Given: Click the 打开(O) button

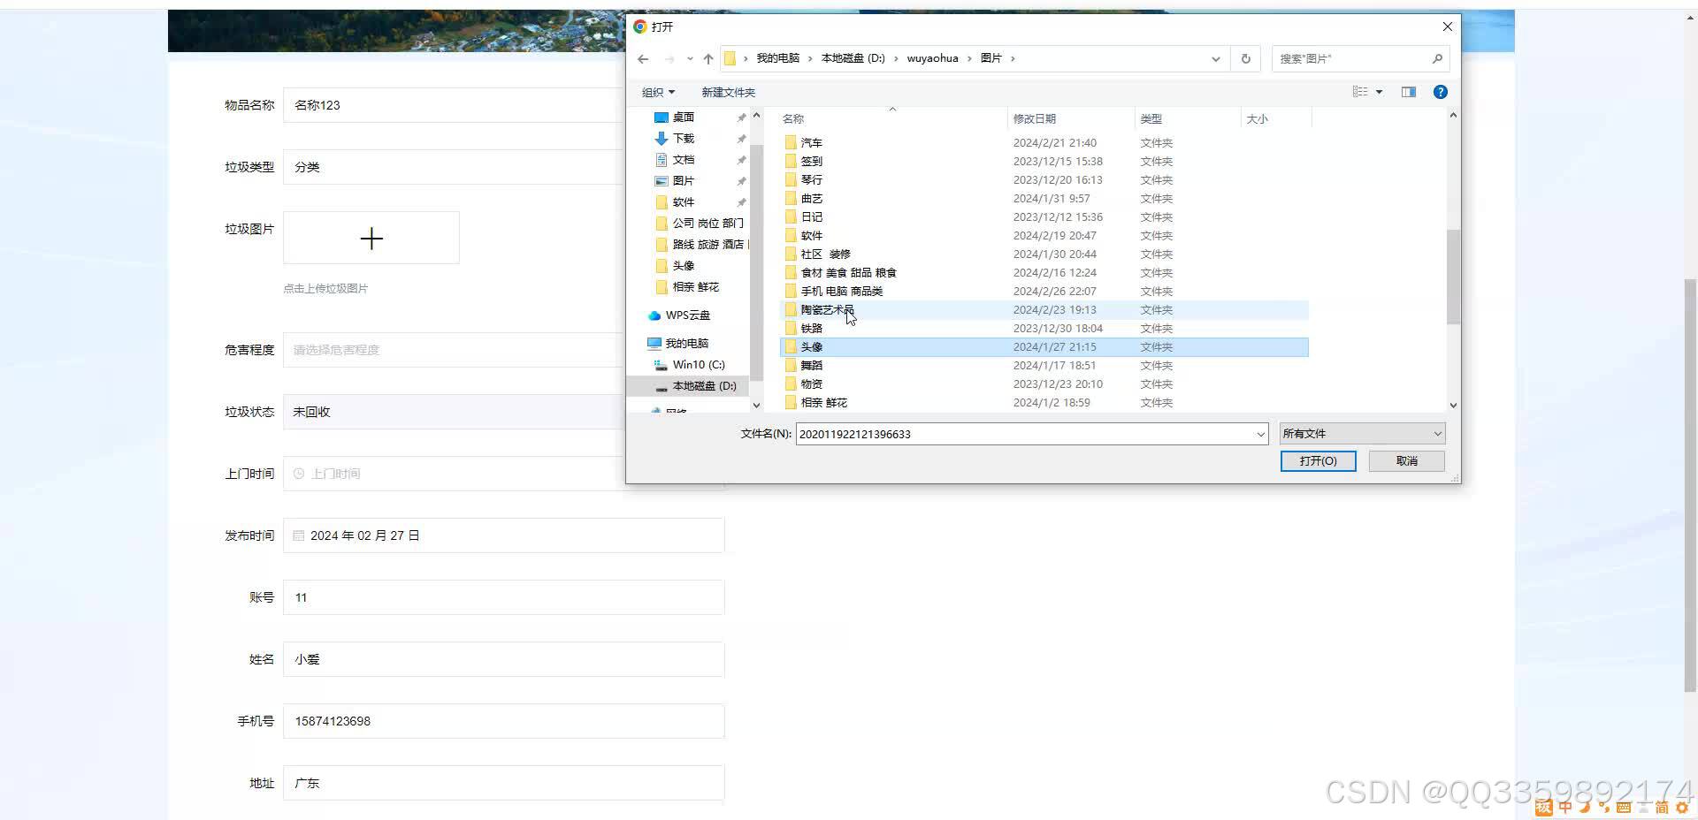Looking at the screenshot, I should [x=1318, y=461].
